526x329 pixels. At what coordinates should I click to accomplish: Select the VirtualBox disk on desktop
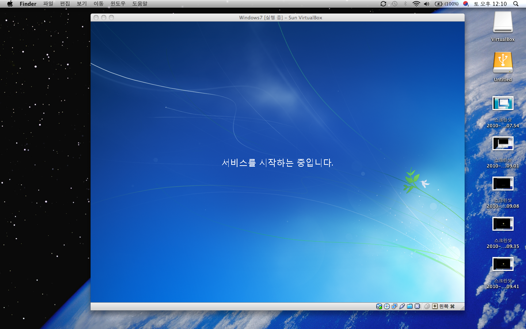(503, 23)
